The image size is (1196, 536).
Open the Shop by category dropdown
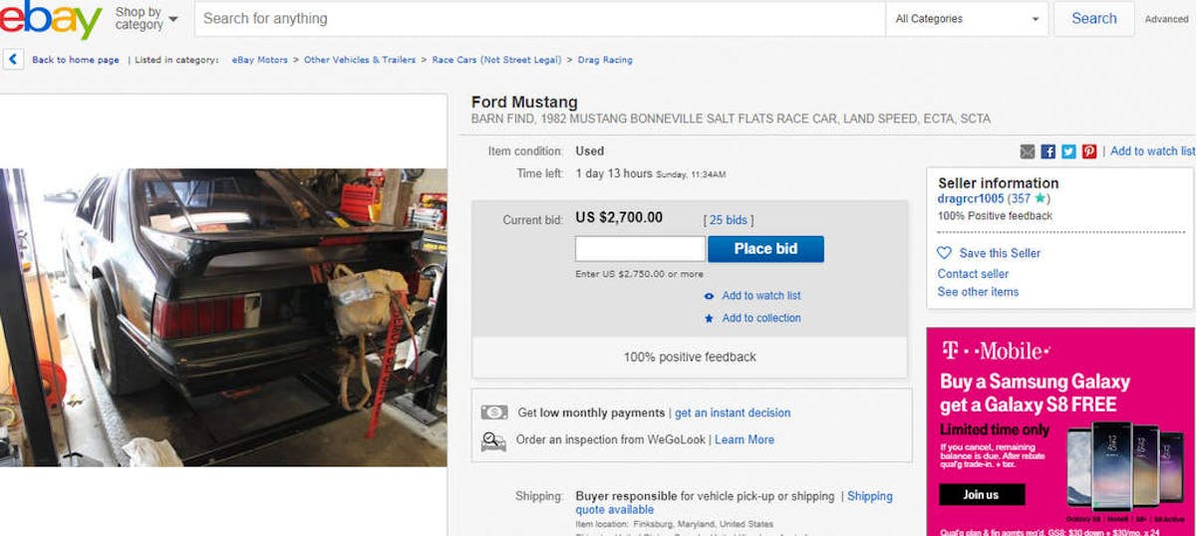146,19
